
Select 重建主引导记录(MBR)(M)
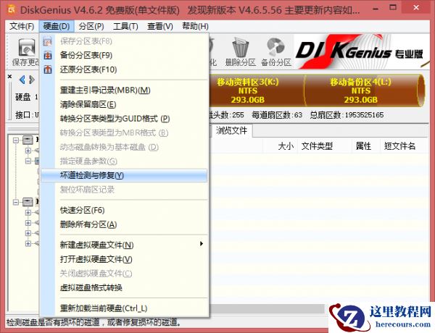124,90
